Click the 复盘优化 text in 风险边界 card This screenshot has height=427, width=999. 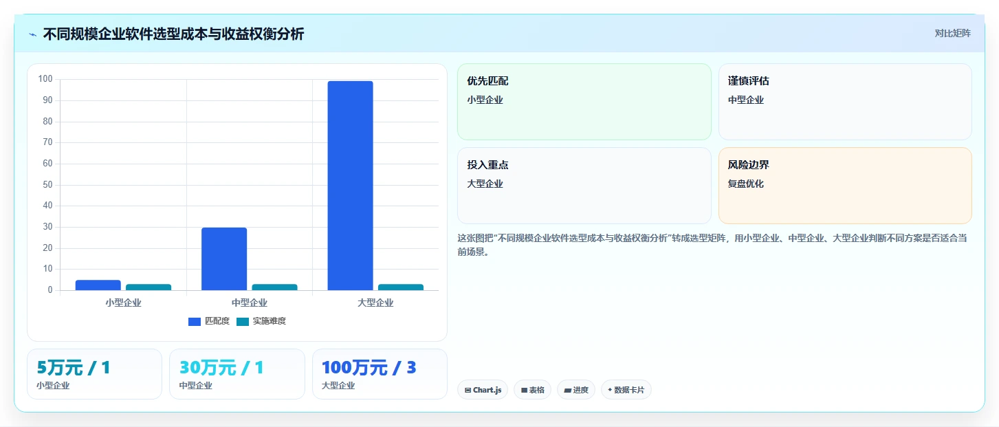[746, 184]
